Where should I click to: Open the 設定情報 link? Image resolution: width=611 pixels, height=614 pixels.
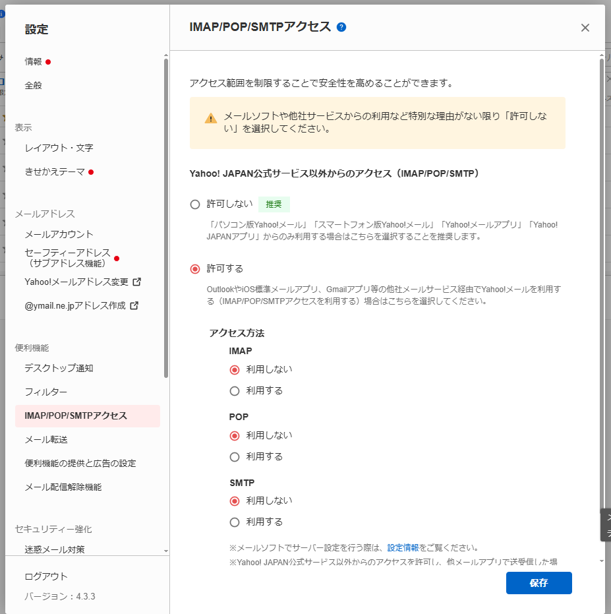403,547
